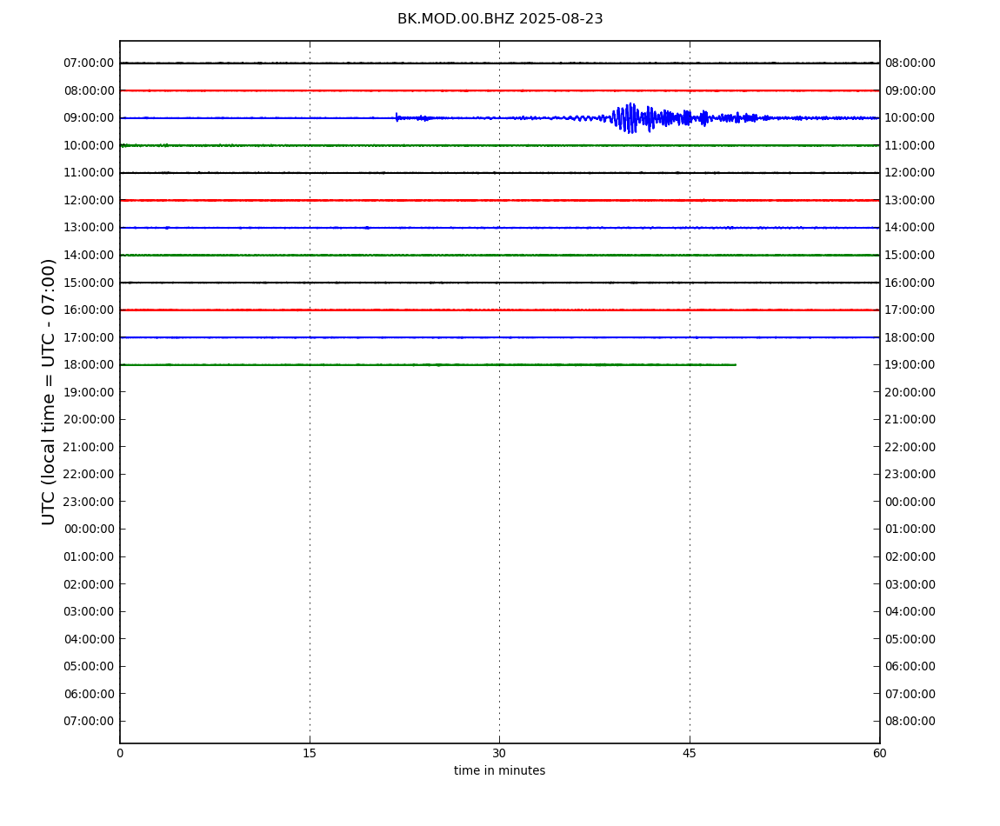Click the red 12:00:00 trace line
Screen dimensions: 1000x826
[x=499, y=200]
